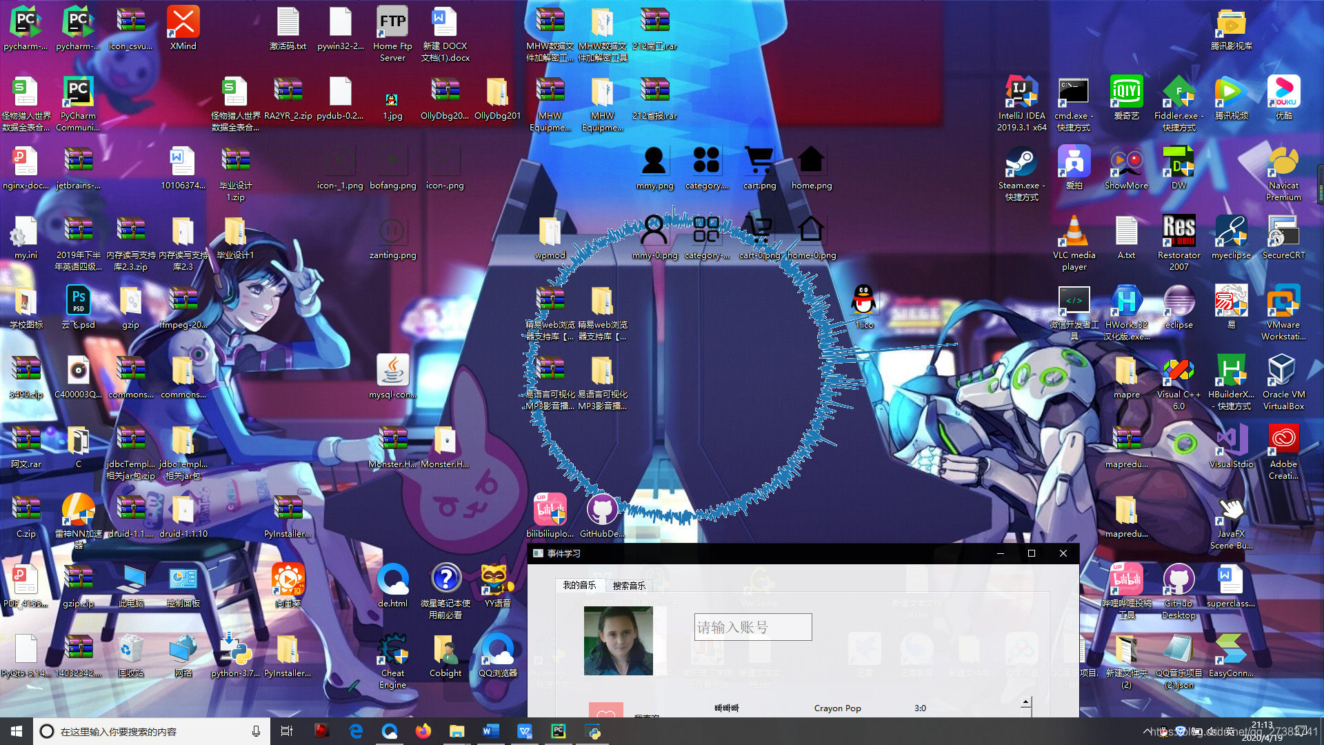Click the PyCharm taskbar icon

pos(559,731)
